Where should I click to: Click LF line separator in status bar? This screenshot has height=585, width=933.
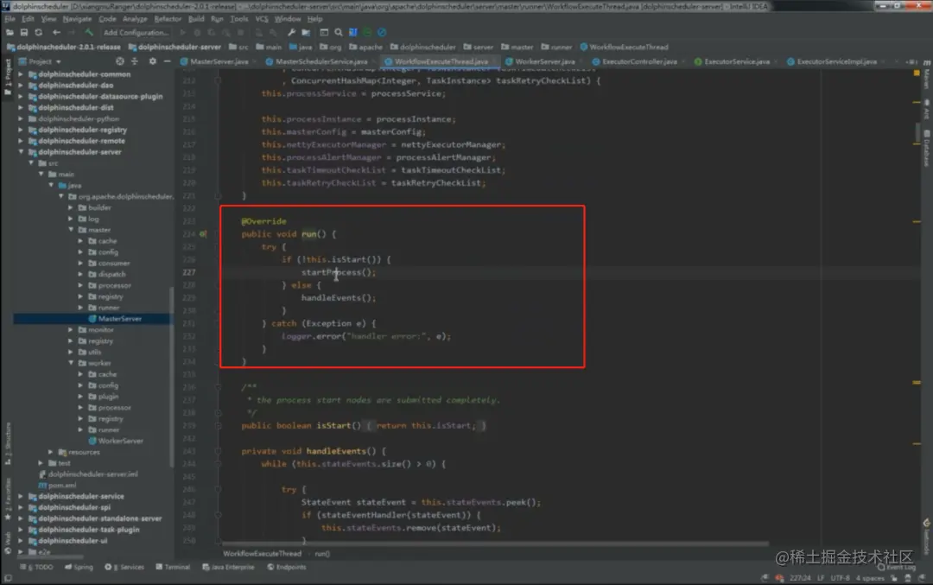coord(821,578)
